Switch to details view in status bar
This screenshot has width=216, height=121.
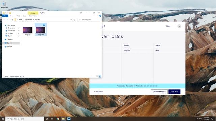(97, 76)
